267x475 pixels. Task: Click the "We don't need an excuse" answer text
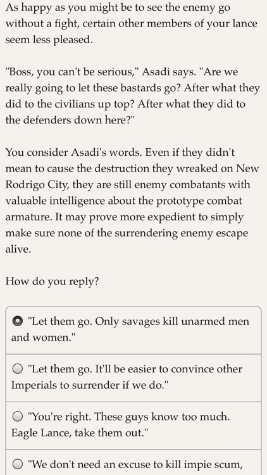135,464
